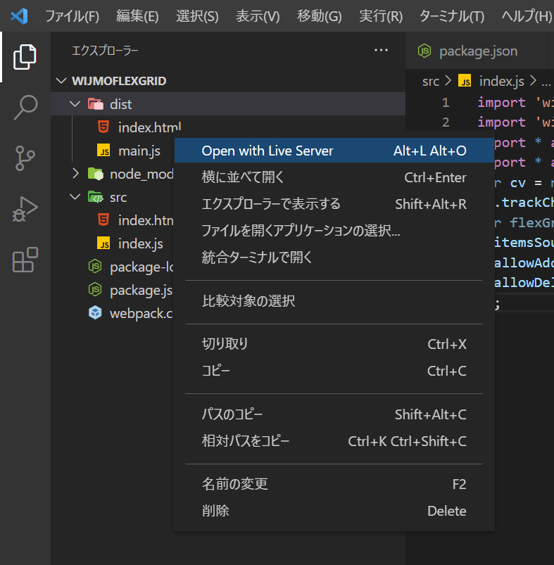Click the HTML5 icon of dist index.html
Viewport: 554px width, 565px height.
[x=103, y=127]
